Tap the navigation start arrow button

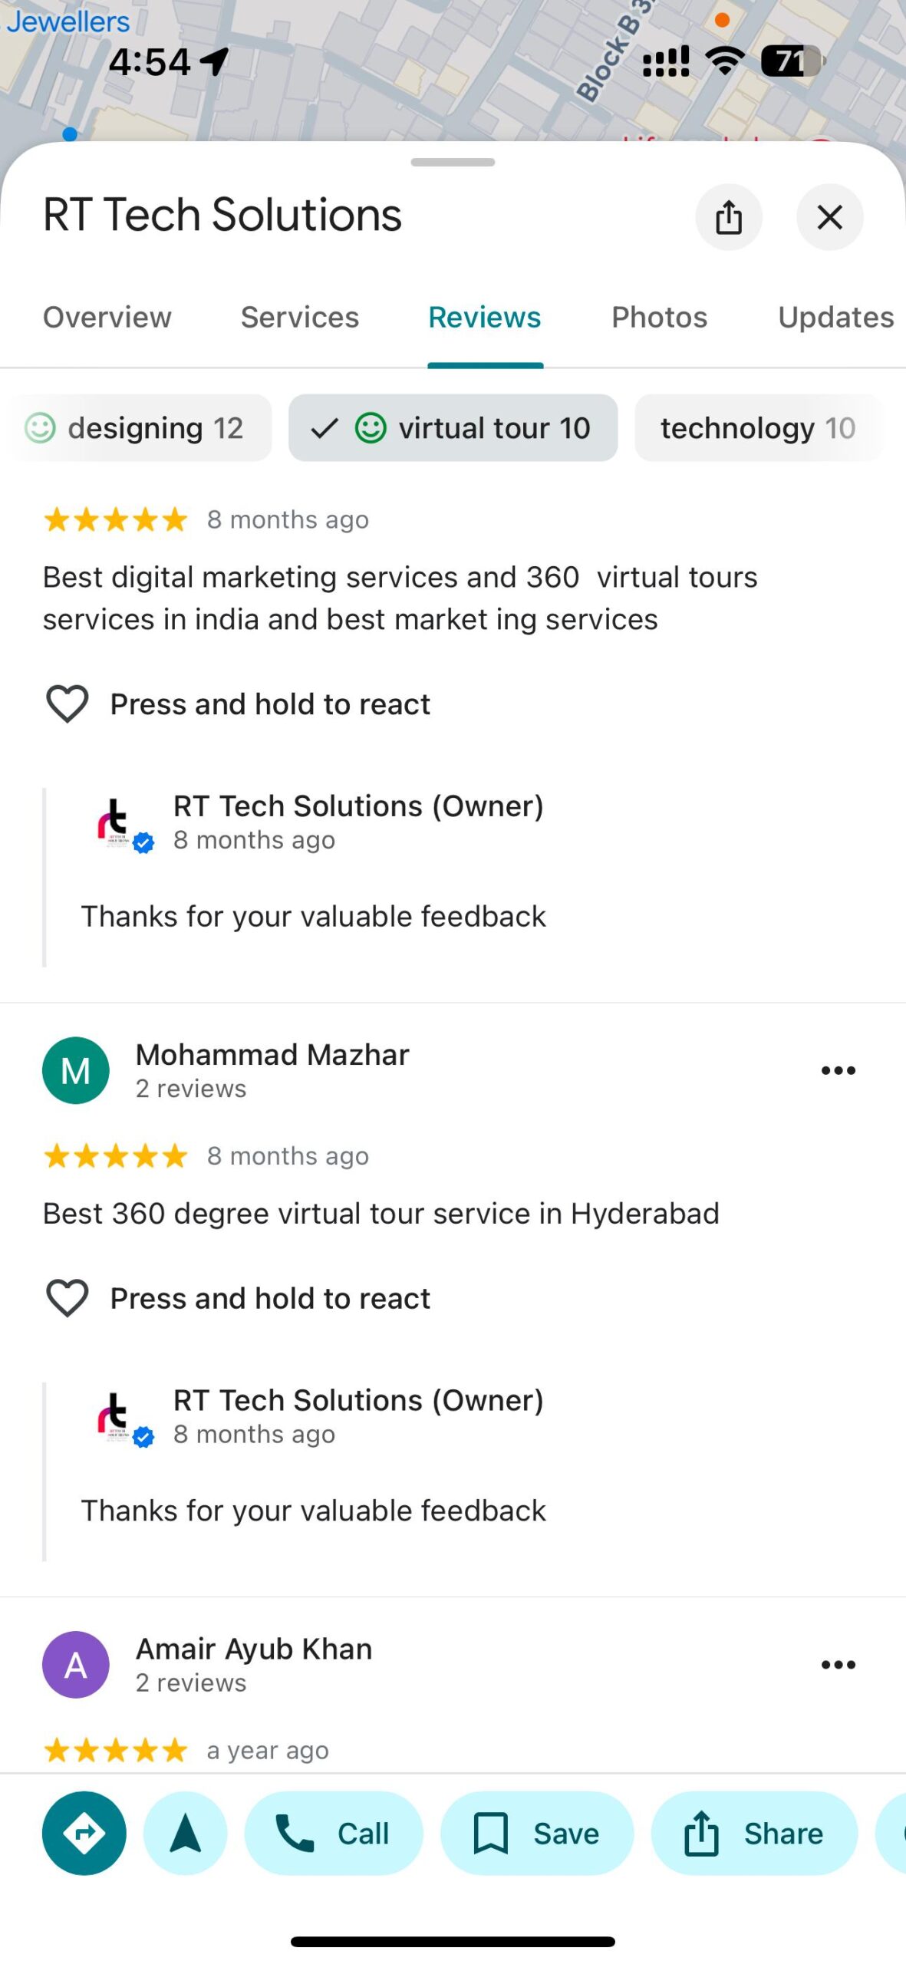[185, 1833]
